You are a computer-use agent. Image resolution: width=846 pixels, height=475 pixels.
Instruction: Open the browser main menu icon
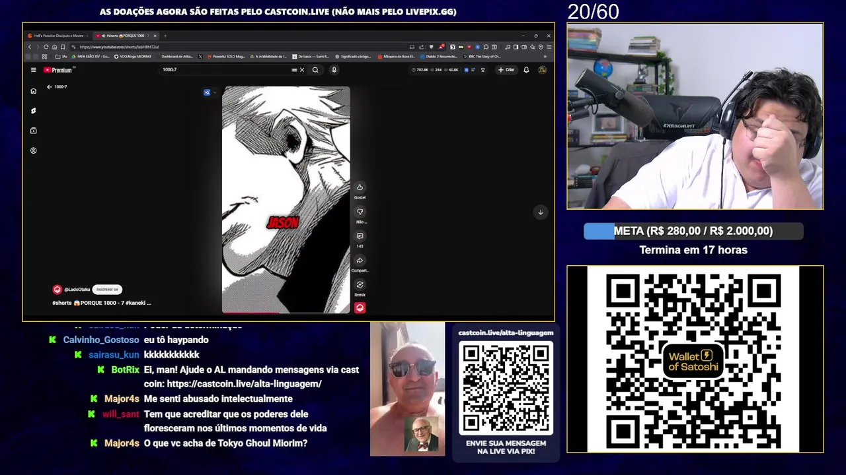pos(549,47)
